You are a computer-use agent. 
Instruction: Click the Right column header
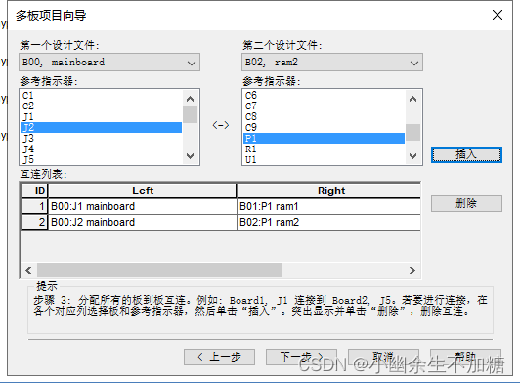click(x=329, y=191)
